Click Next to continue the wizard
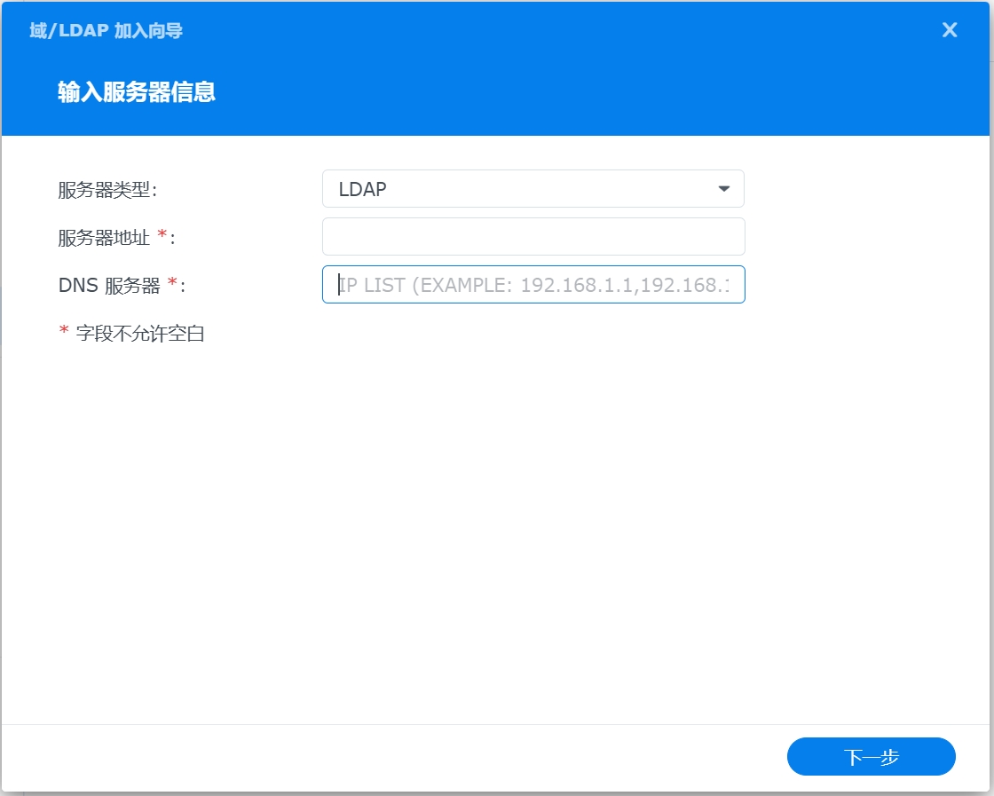This screenshot has width=994, height=796. coord(871,756)
